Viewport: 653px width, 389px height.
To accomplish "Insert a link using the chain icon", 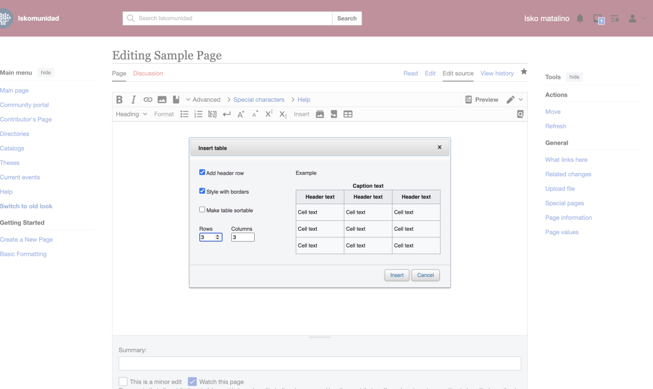I will pyautogui.click(x=147, y=100).
